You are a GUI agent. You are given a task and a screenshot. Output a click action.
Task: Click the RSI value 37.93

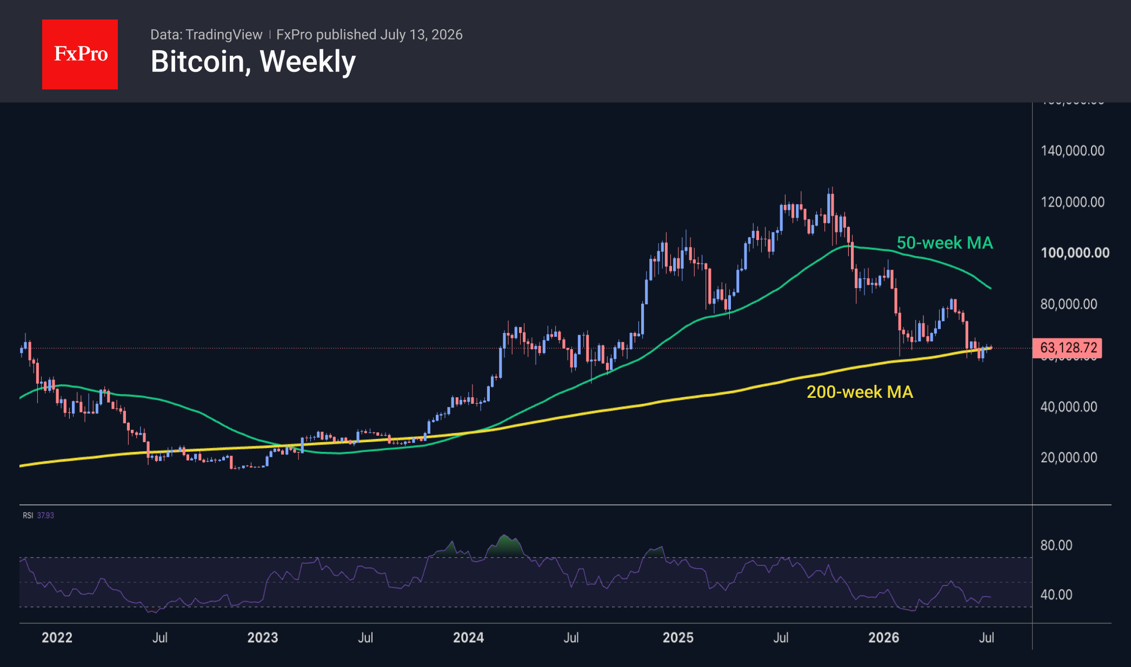45,516
